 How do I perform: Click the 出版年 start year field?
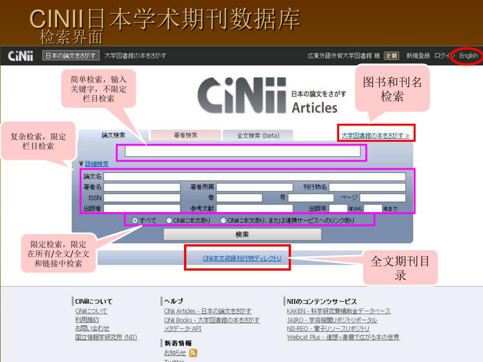[338, 208]
